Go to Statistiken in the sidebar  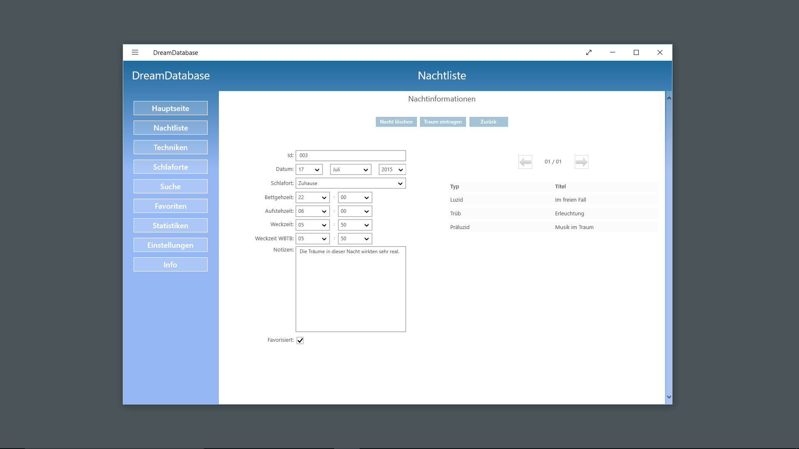click(171, 225)
